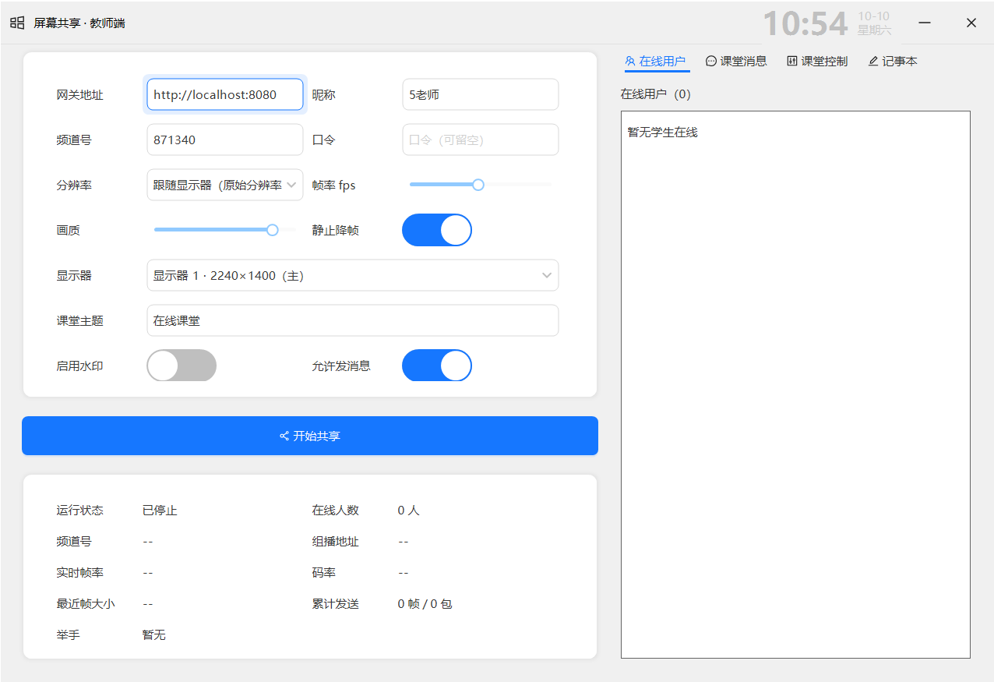
Task: Switch to the 在线用户 tab
Action: (657, 61)
